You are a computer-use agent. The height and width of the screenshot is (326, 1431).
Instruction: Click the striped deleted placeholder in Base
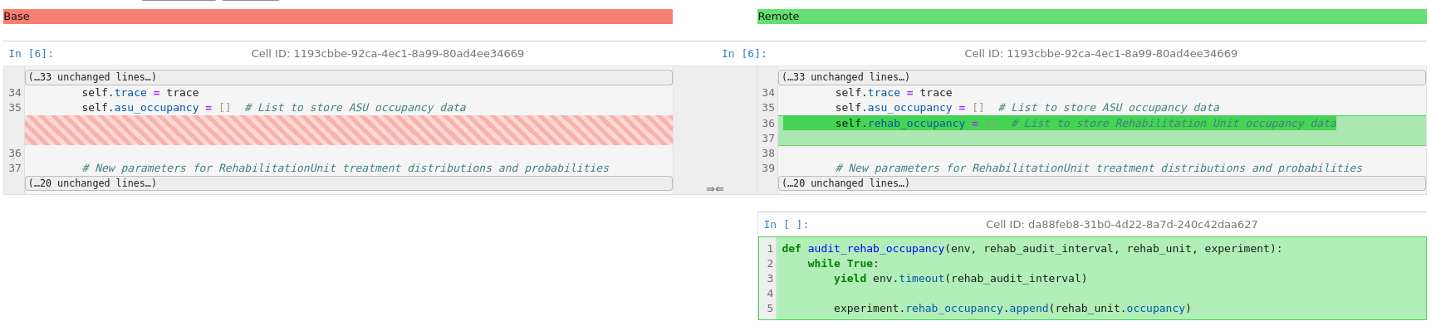pyautogui.click(x=348, y=130)
